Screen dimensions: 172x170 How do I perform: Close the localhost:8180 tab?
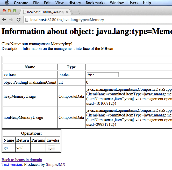(67, 12)
